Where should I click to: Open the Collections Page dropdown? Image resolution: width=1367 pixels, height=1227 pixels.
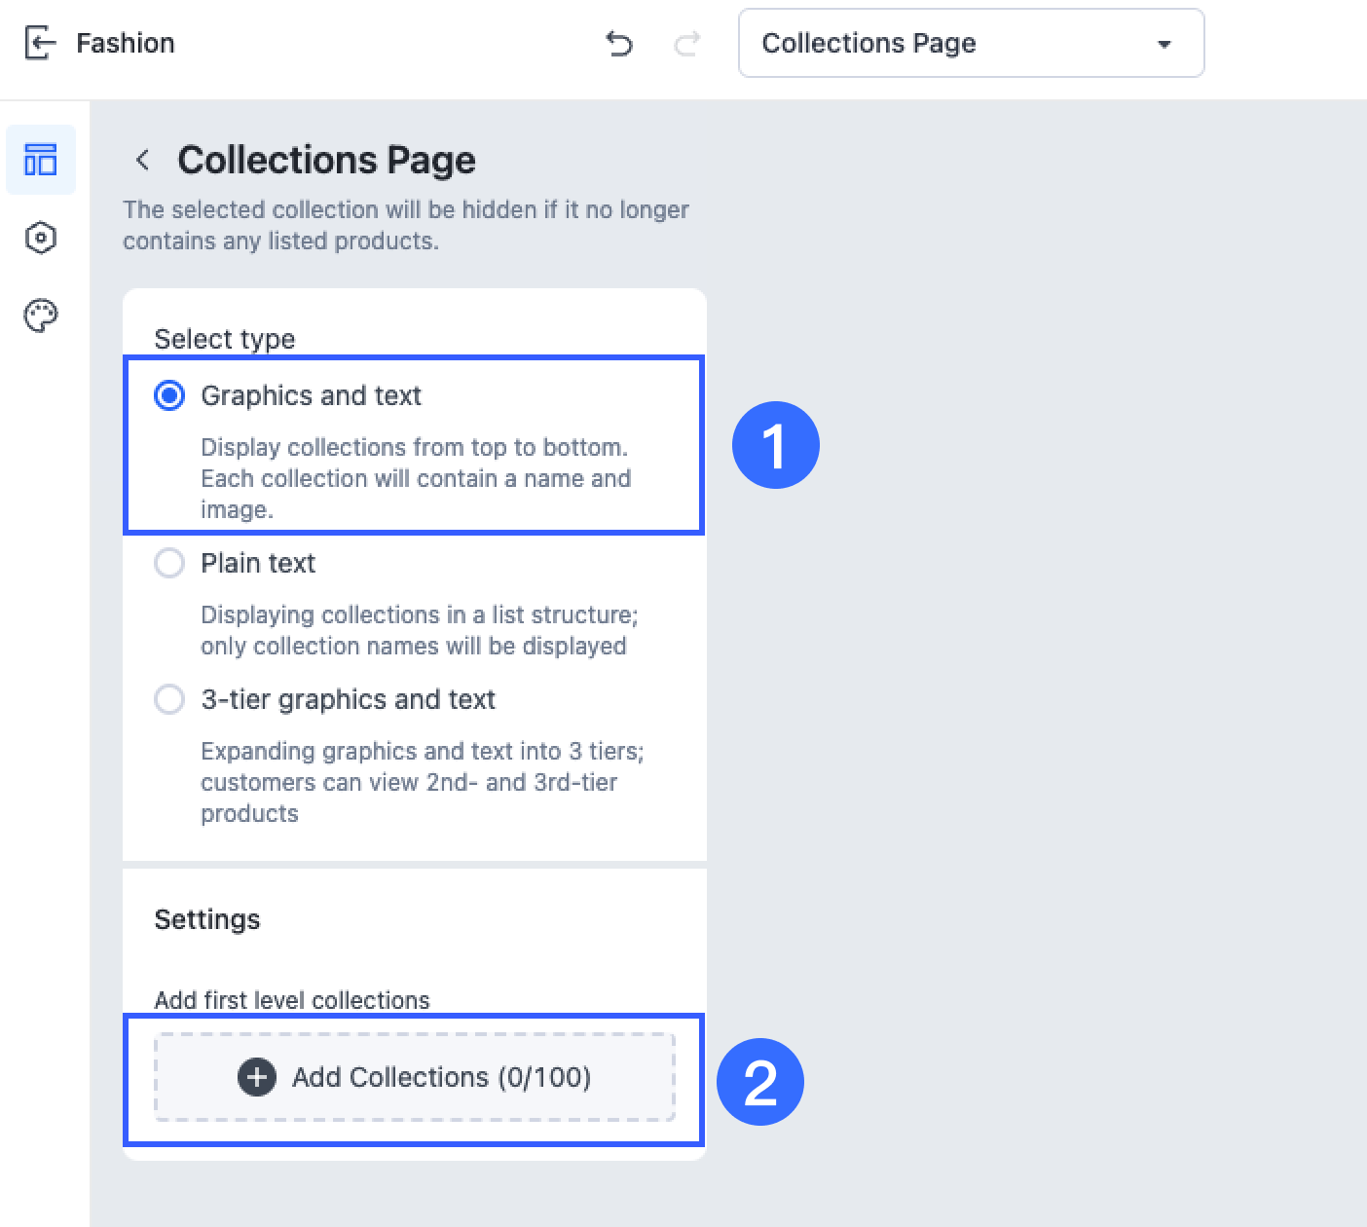971,43
